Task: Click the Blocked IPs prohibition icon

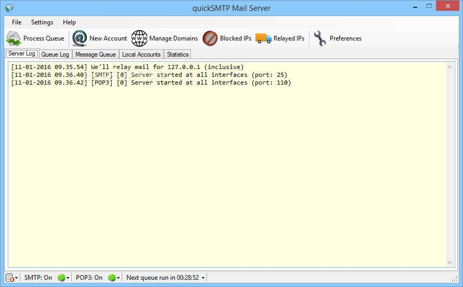Action: [x=210, y=38]
